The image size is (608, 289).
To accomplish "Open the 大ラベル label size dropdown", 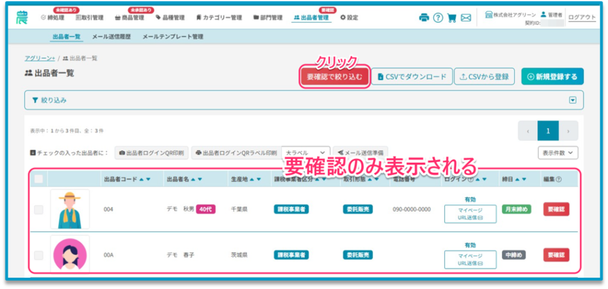I will point(306,153).
